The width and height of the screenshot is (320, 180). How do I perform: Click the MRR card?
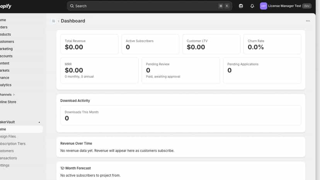(x=99, y=70)
